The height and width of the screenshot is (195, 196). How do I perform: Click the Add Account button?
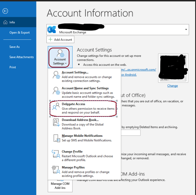[60, 39]
